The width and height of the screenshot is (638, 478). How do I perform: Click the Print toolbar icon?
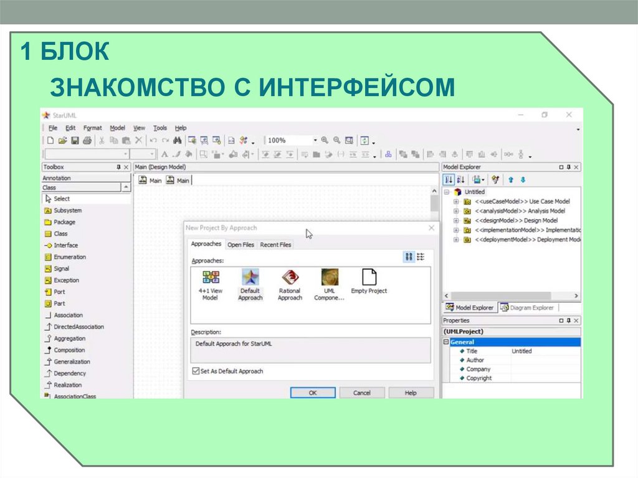pos(87,140)
